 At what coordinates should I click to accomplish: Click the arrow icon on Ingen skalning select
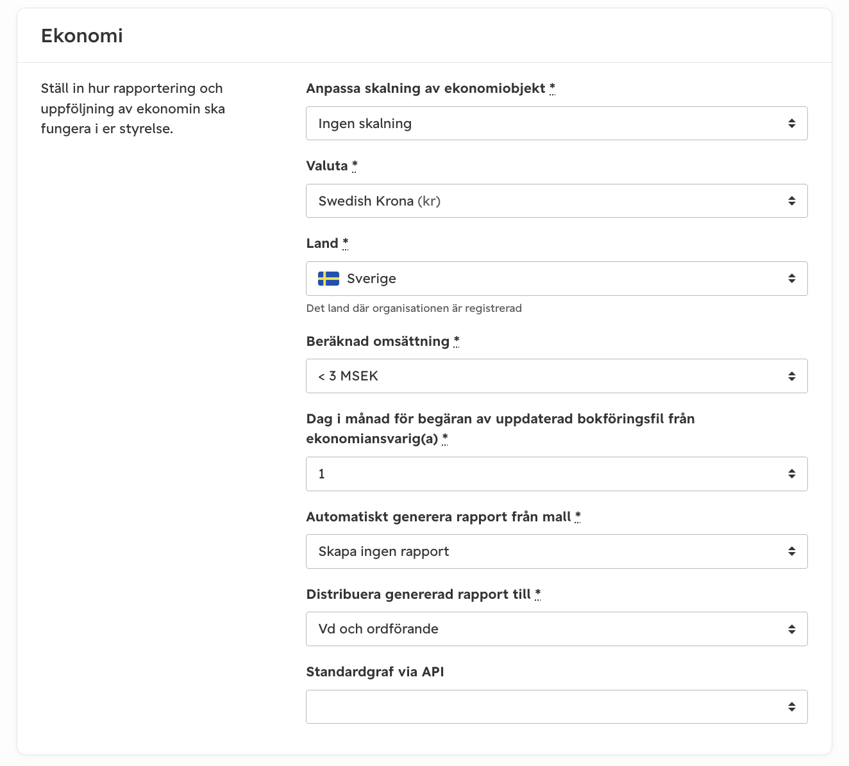pos(792,124)
